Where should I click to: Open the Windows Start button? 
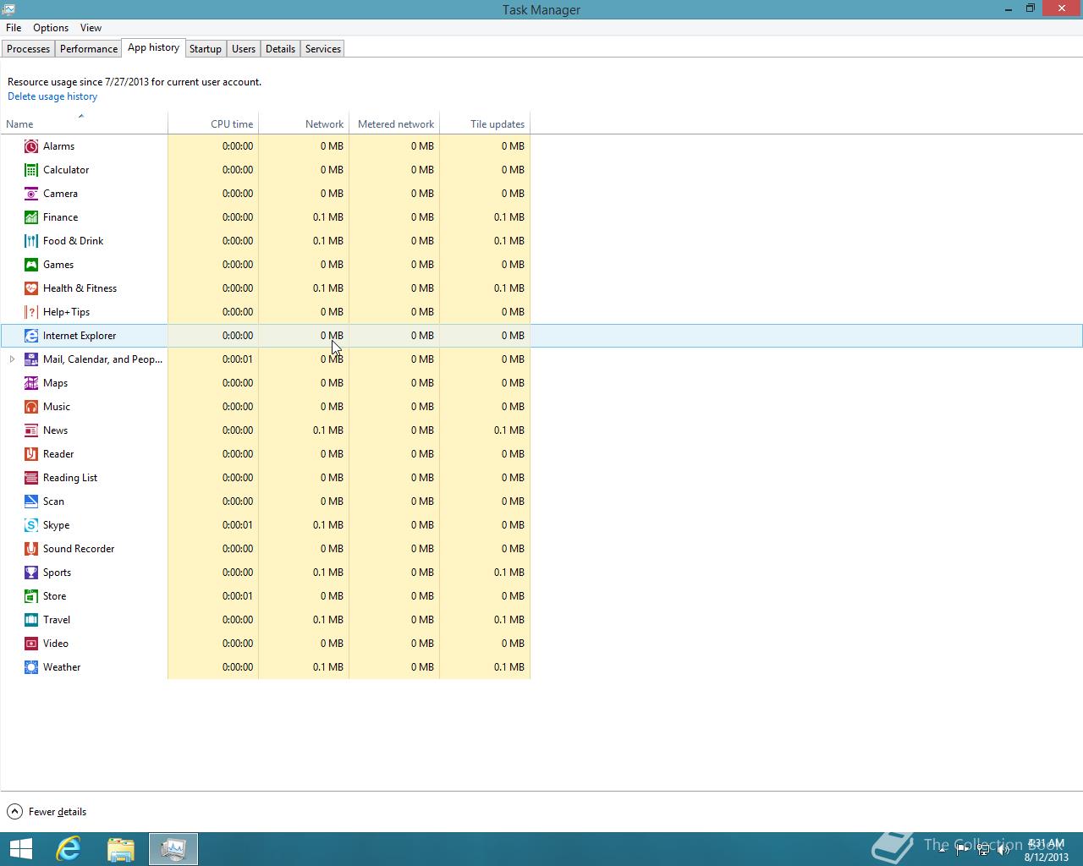(20, 849)
